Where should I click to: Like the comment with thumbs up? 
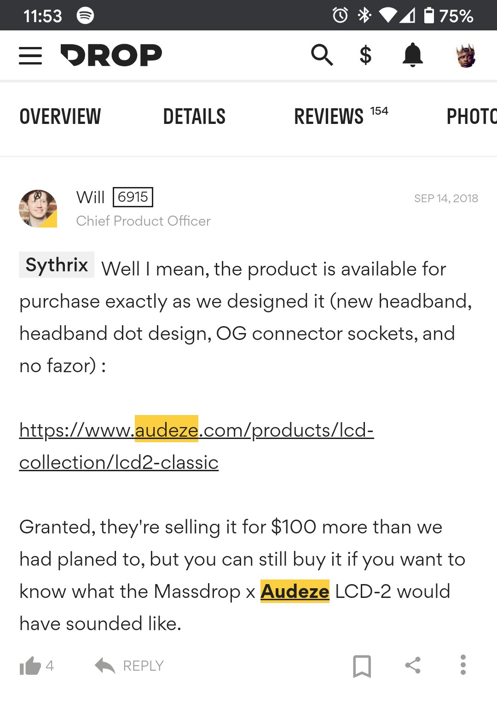coord(30,666)
